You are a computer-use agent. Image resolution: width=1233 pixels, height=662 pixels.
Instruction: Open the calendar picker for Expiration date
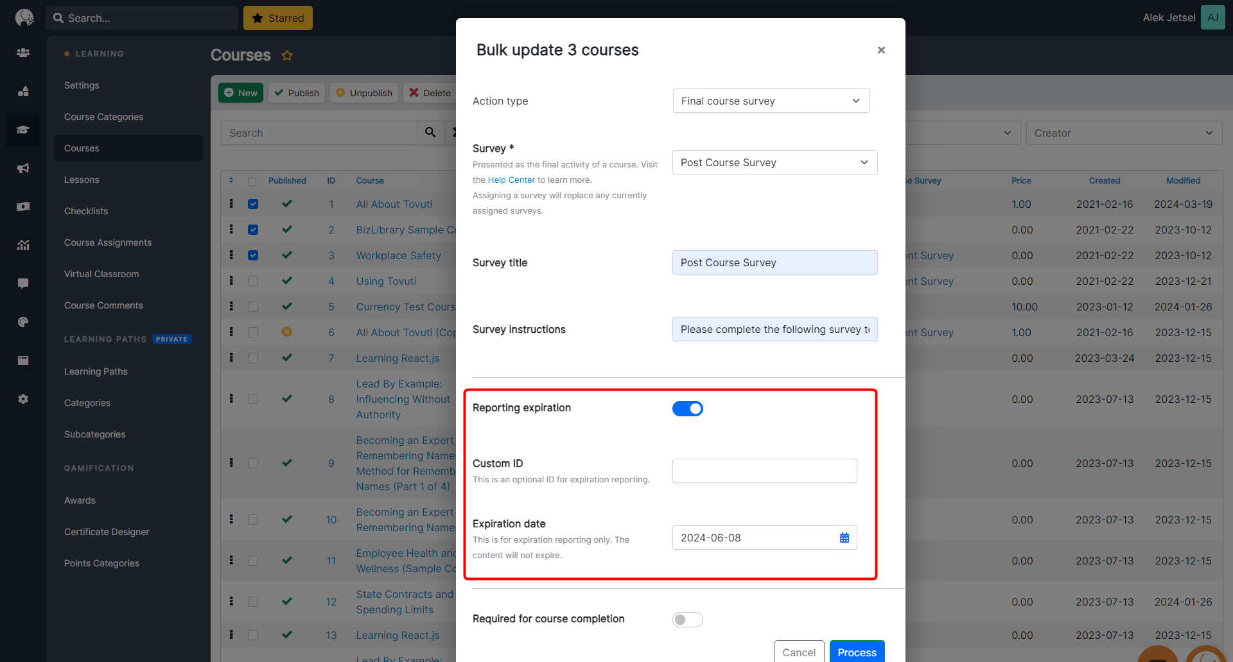pos(844,538)
